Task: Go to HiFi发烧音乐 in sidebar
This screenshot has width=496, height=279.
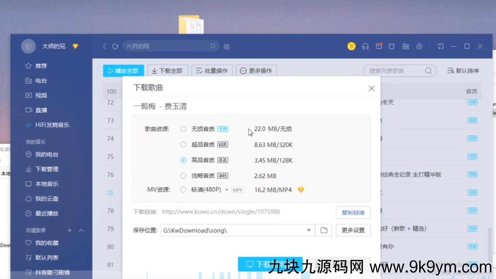Action: pyautogui.click(x=52, y=125)
